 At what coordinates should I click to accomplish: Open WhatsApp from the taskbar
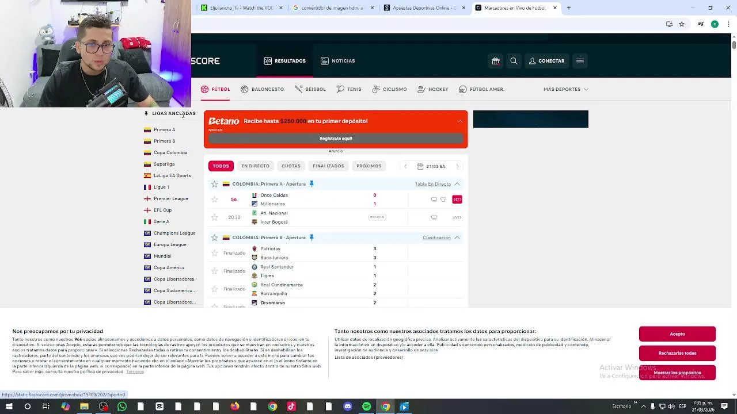122,407
